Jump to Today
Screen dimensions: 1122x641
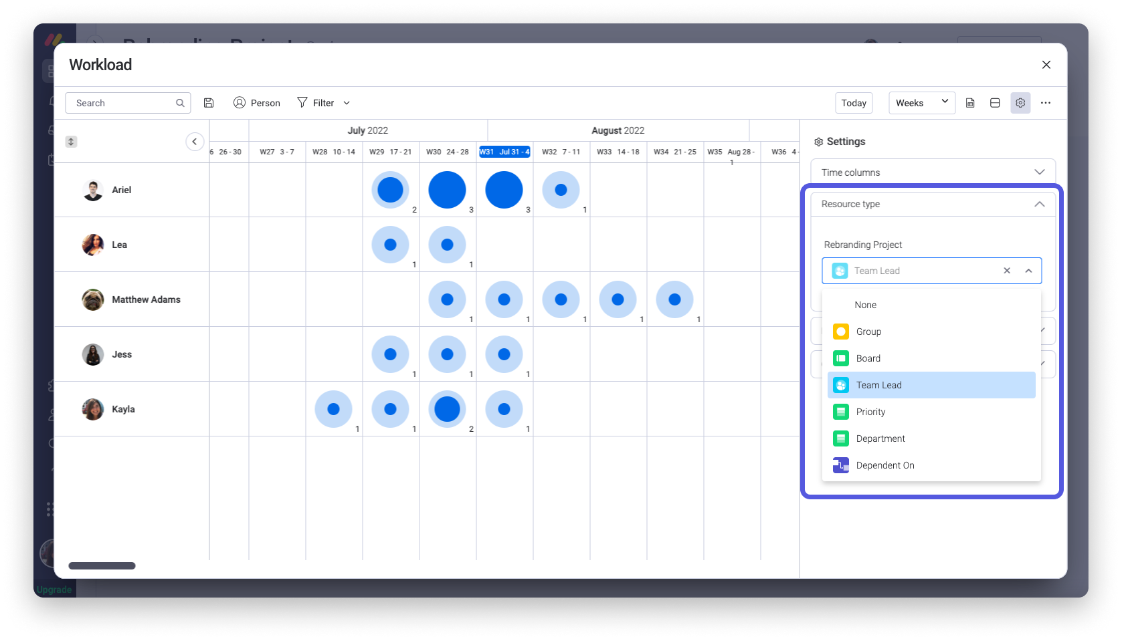(854, 103)
